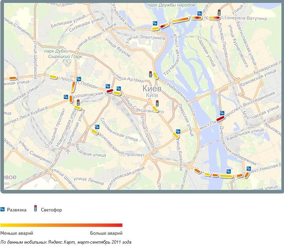
Task: Select orange segment near the map's left edge
Action: pos(13,78)
